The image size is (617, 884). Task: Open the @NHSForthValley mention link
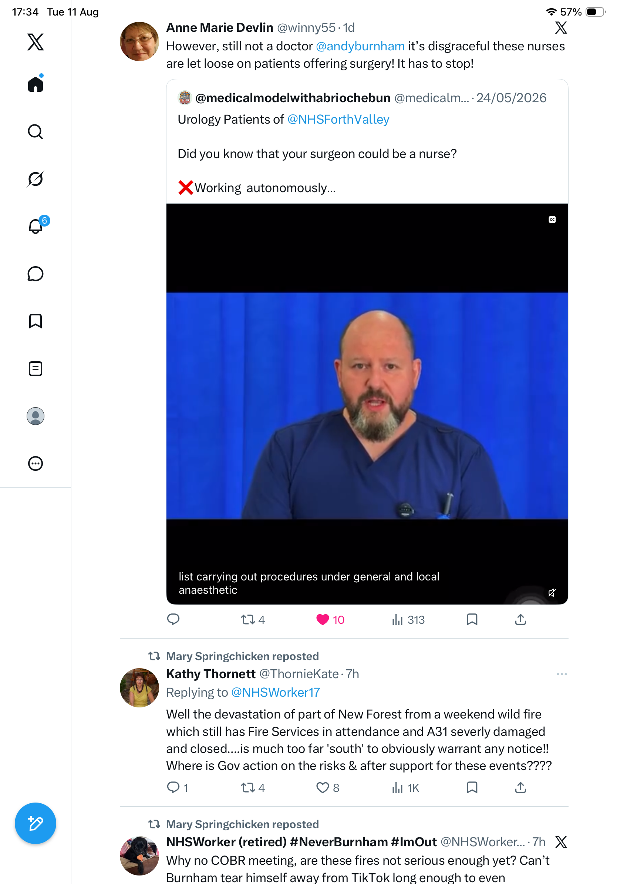(338, 119)
